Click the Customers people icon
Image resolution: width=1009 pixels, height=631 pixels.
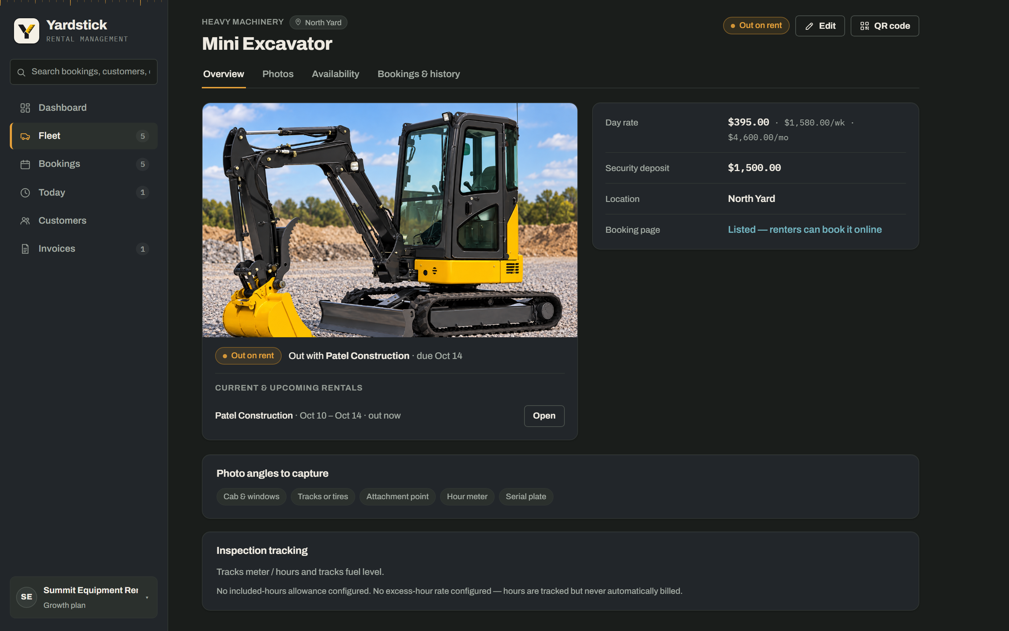click(x=25, y=221)
